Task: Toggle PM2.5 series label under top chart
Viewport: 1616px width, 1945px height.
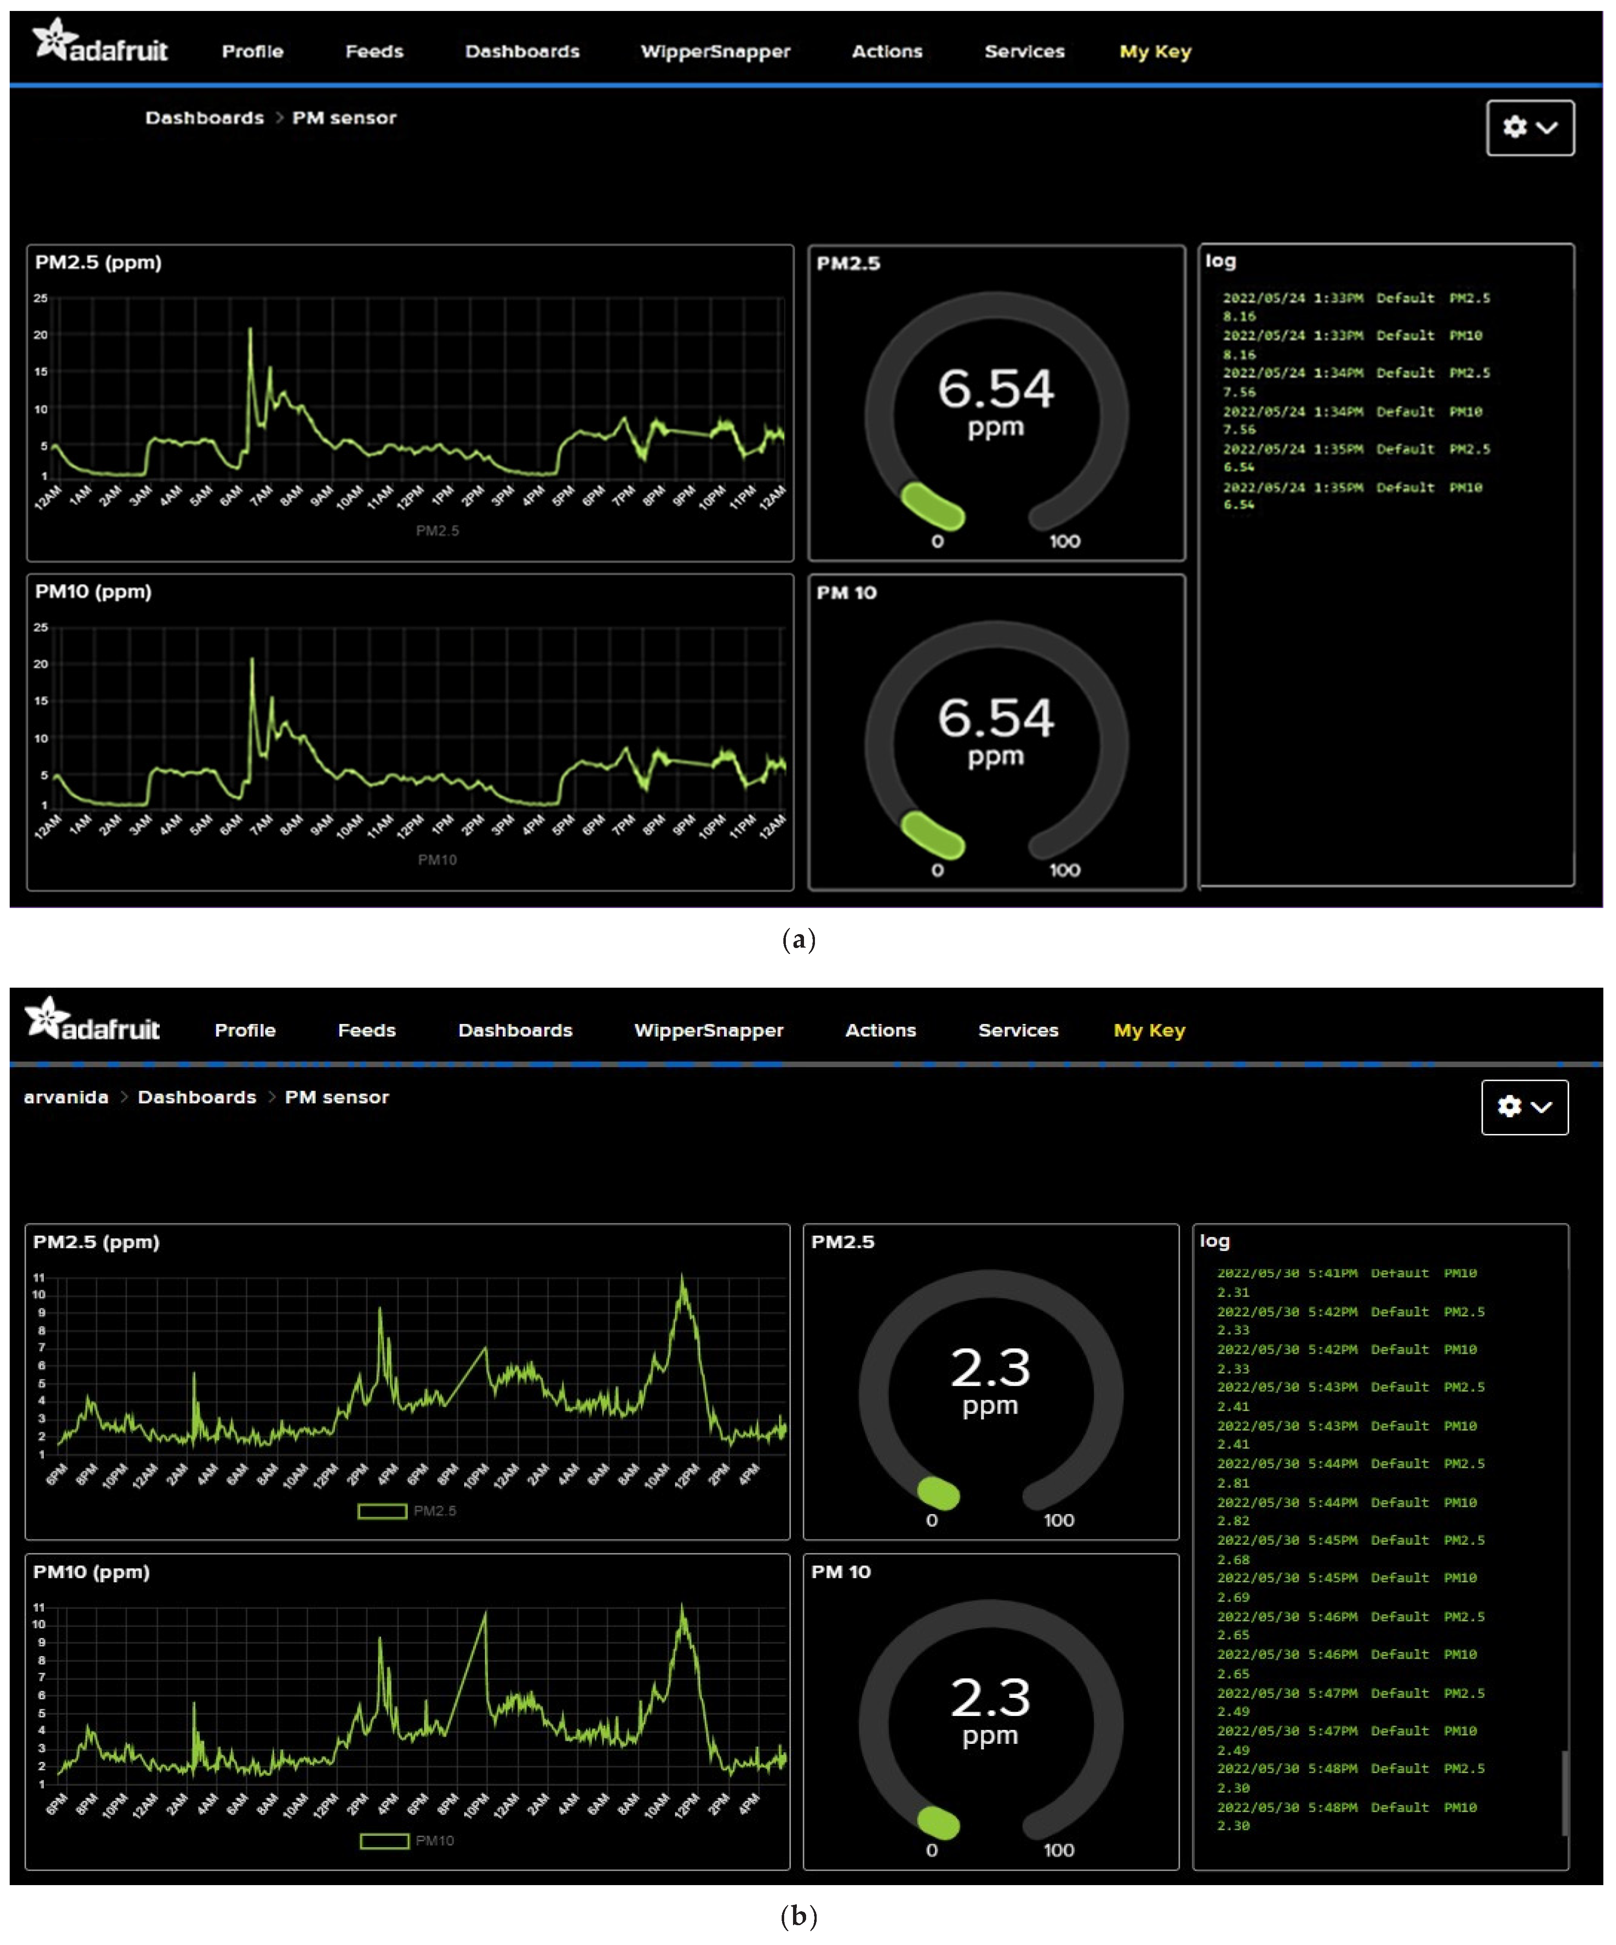Action: 437,531
